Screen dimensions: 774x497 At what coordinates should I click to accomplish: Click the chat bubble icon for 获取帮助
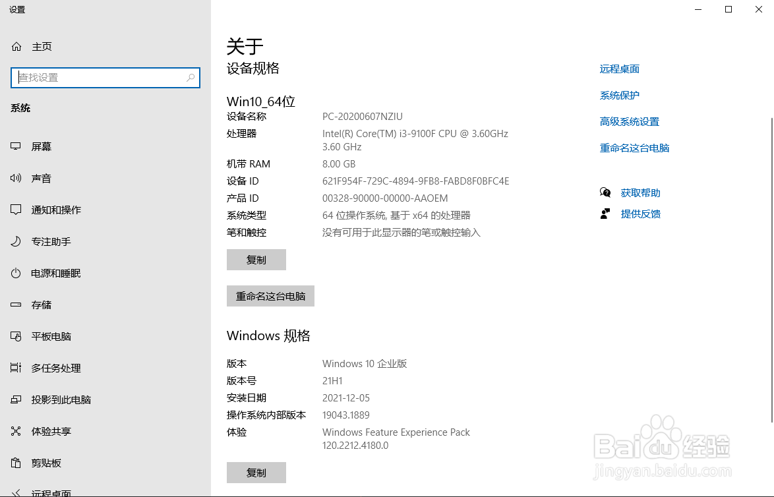[605, 192]
